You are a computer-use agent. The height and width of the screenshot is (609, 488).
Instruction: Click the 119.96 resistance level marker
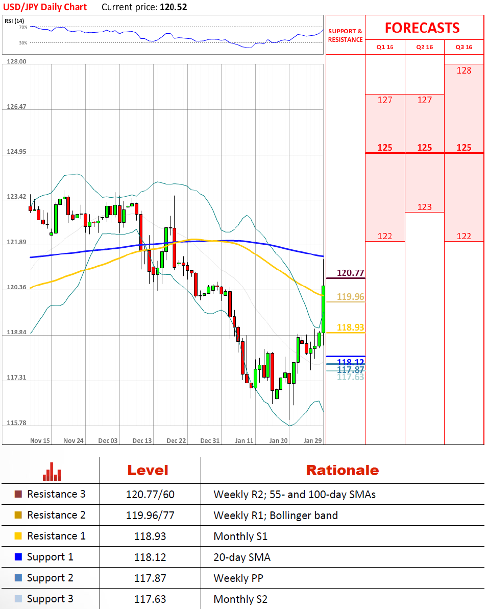(350, 297)
